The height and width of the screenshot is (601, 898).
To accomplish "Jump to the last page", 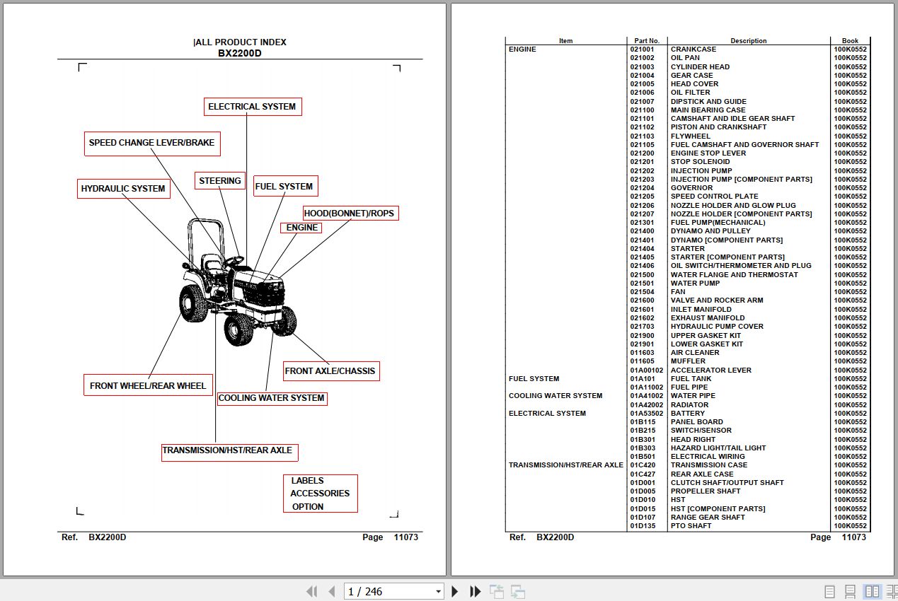I will (x=476, y=592).
